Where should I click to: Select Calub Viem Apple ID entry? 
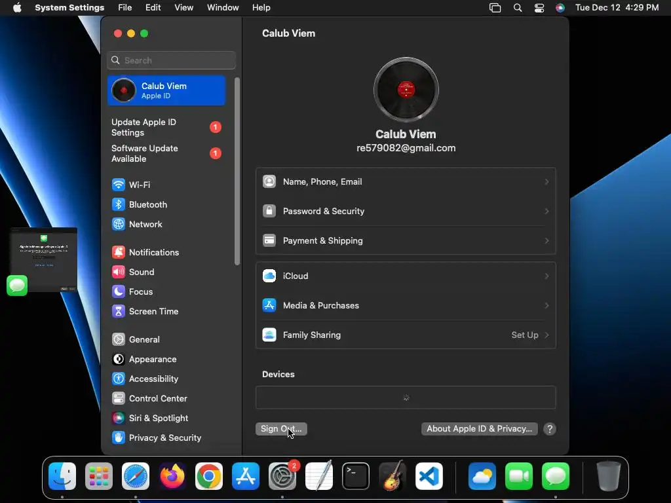[x=166, y=90]
